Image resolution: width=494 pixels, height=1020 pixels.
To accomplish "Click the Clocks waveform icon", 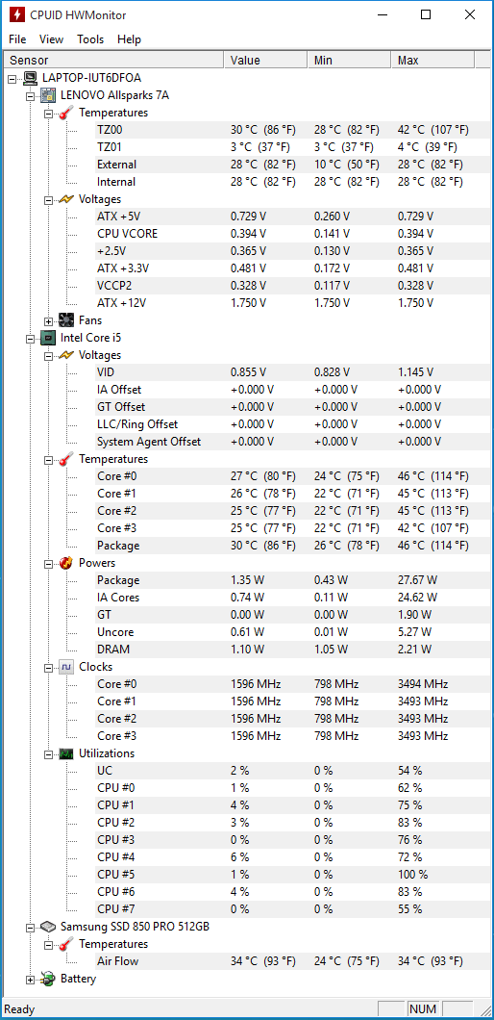I will (65, 667).
